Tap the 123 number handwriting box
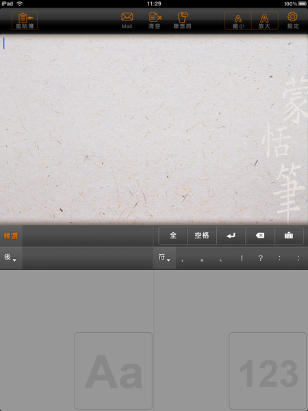This screenshot has width=308, height=411. tap(268, 371)
